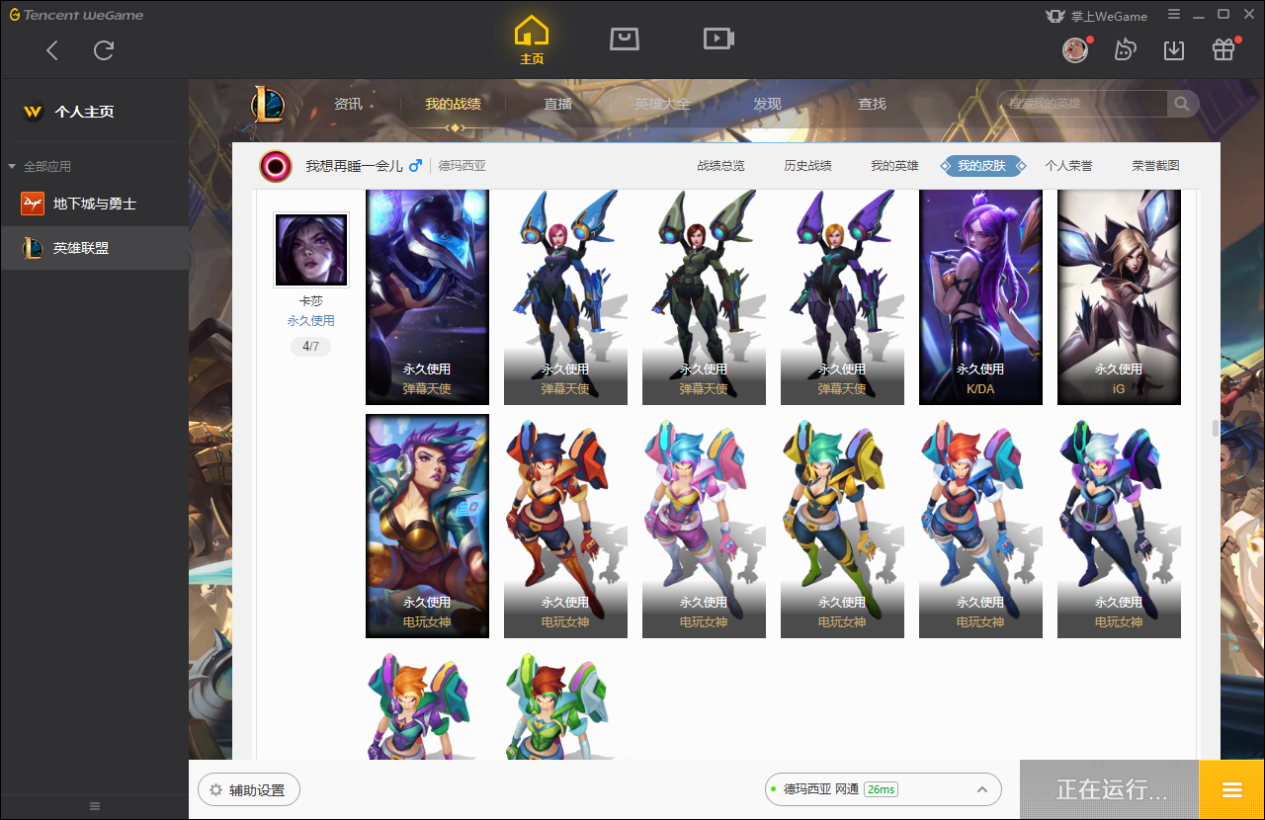Open the K/DA skin card
The image size is (1265, 820).
980,296
